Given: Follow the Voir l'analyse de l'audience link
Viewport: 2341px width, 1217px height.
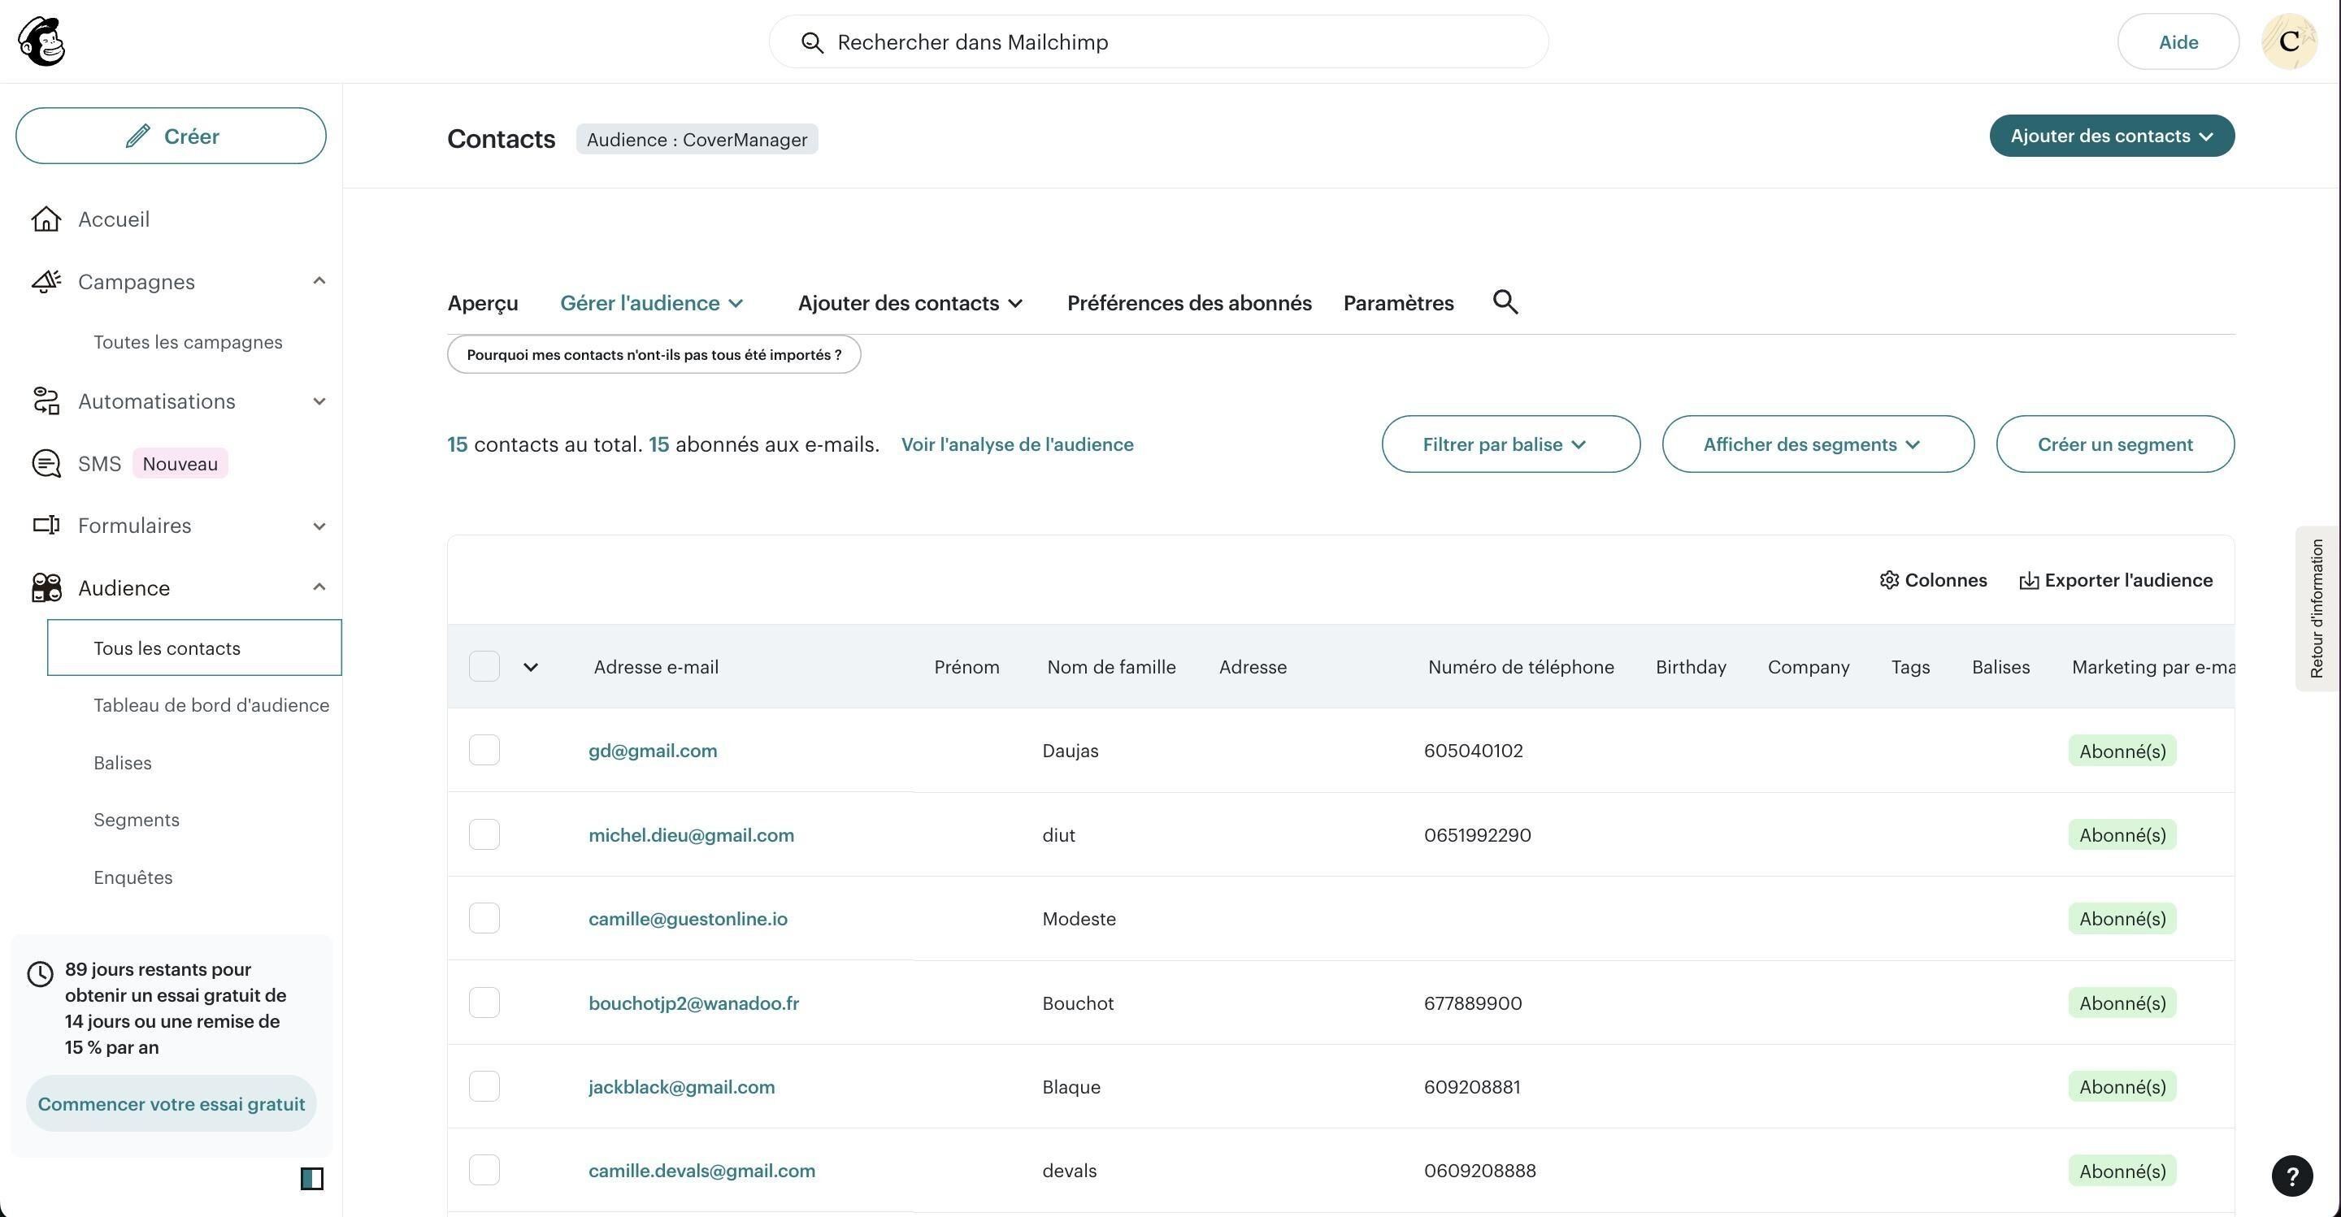Looking at the screenshot, I should point(1017,444).
